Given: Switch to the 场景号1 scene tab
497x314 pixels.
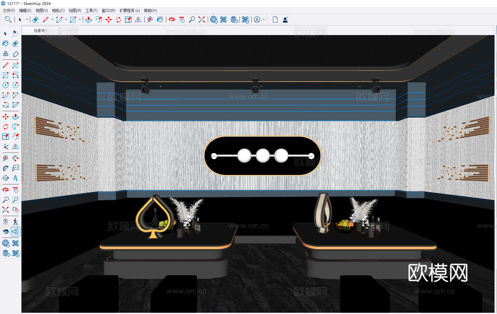Looking at the screenshot, I should point(40,31).
